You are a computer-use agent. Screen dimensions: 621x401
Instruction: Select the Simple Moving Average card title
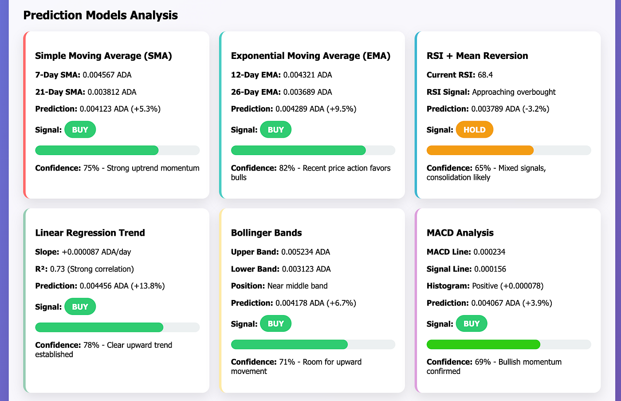(x=103, y=56)
